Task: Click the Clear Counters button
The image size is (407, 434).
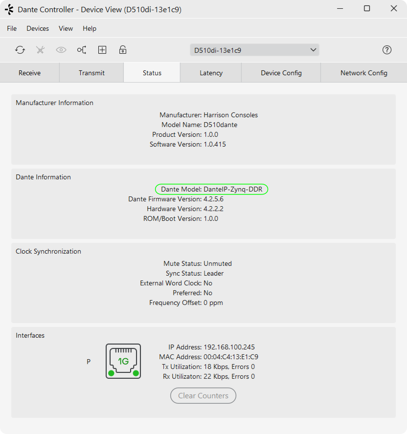Action: click(x=203, y=395)
